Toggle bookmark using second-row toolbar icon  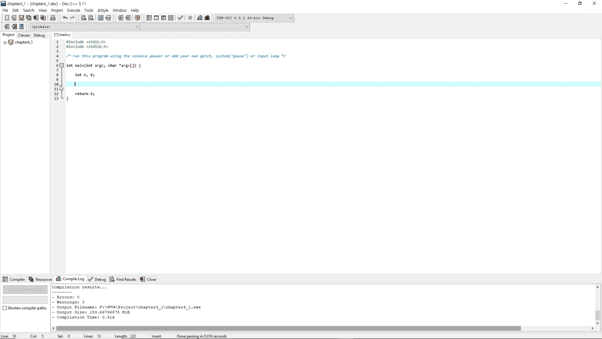point(14,26)
